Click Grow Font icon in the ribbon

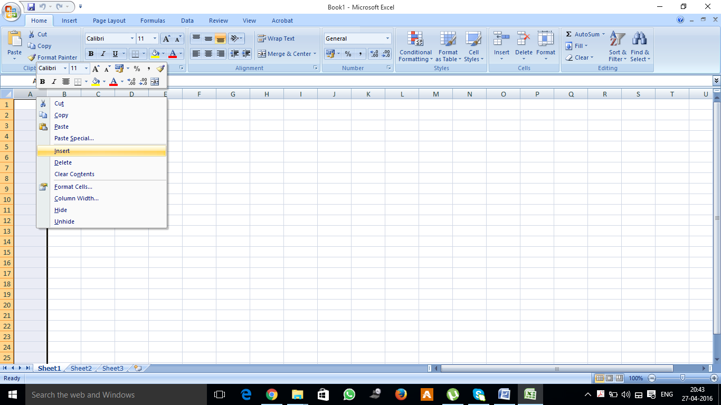coord(166,38)
